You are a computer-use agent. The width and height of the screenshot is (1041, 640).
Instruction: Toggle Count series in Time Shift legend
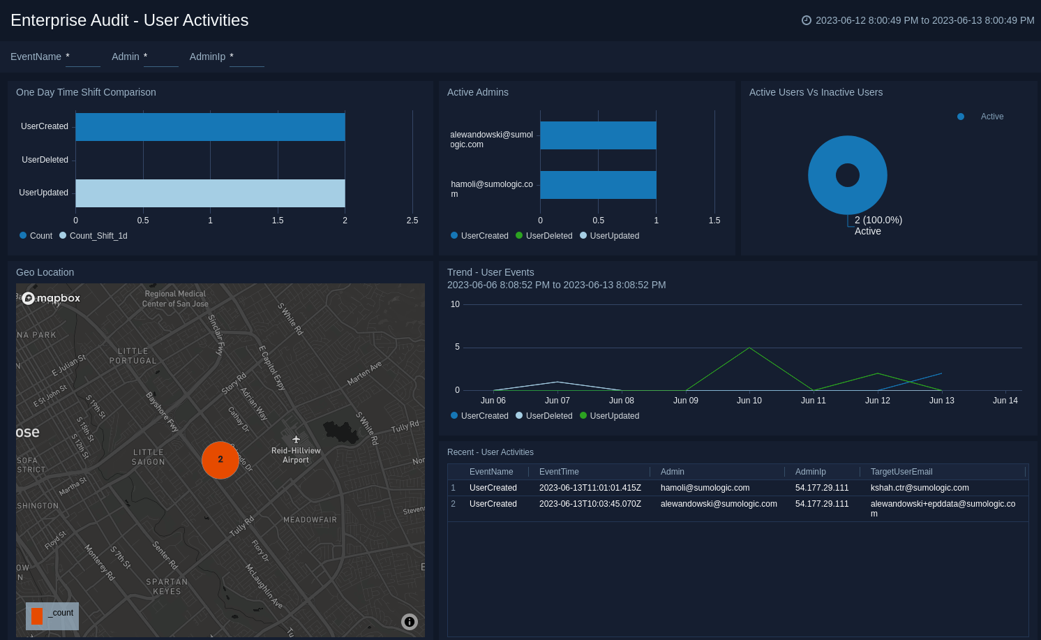(x=36, y=236)
